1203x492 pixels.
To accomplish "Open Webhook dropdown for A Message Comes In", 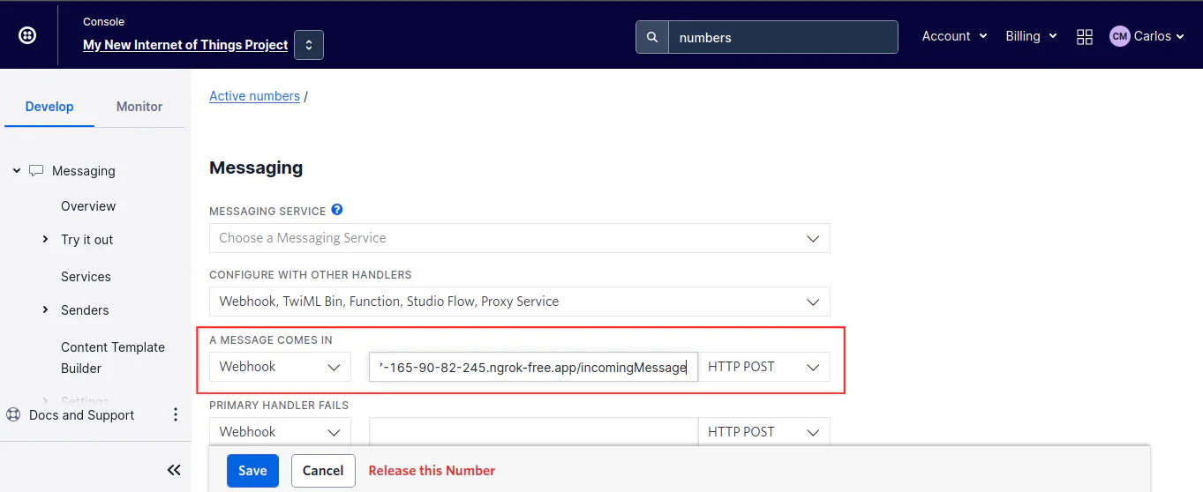I will click(x=280, y=367).
